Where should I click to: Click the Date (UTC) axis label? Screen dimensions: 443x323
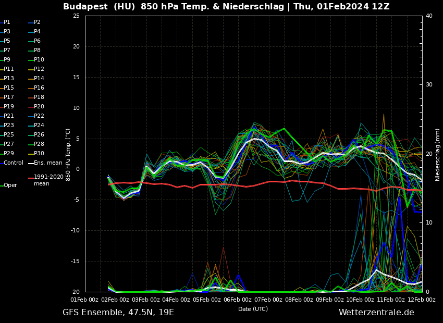point(253,309)
